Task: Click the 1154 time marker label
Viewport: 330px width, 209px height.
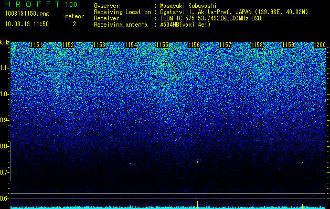Action: 131,45
